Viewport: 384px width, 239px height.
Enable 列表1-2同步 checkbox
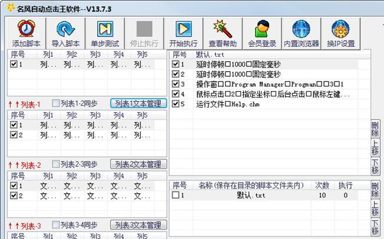56,103
